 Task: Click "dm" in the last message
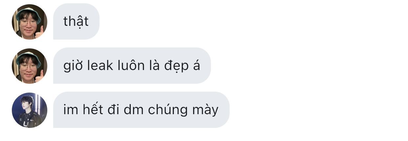click(134, 110)
